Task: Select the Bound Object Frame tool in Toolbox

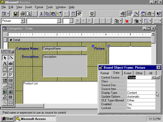Action: tap(11, 91)
